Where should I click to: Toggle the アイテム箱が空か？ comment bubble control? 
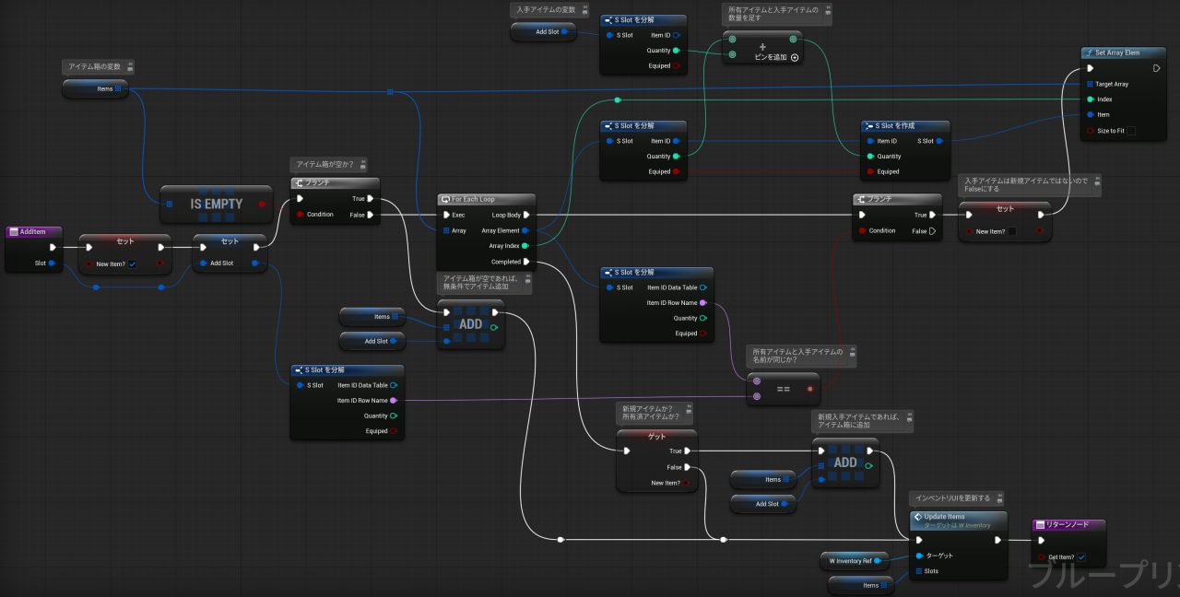coord(364,164)
